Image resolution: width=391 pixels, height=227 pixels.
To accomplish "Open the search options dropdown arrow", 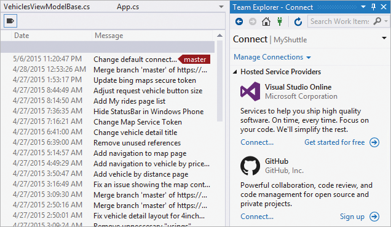I will click(x=386, y=21).
